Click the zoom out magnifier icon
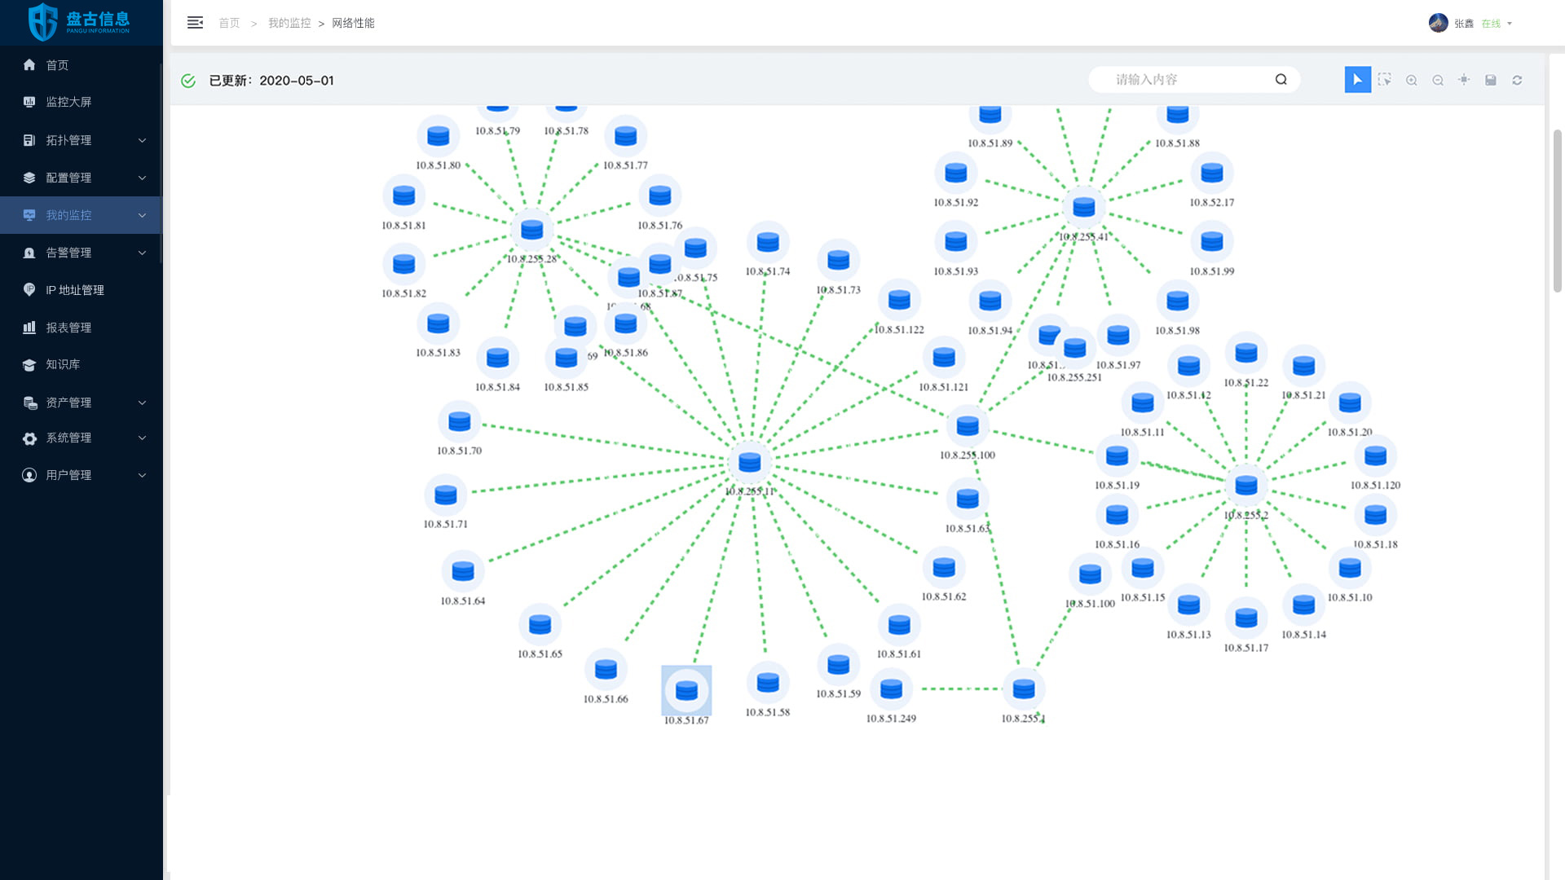This screenshot has height=880, width=1565. [x=1438, y=80]
